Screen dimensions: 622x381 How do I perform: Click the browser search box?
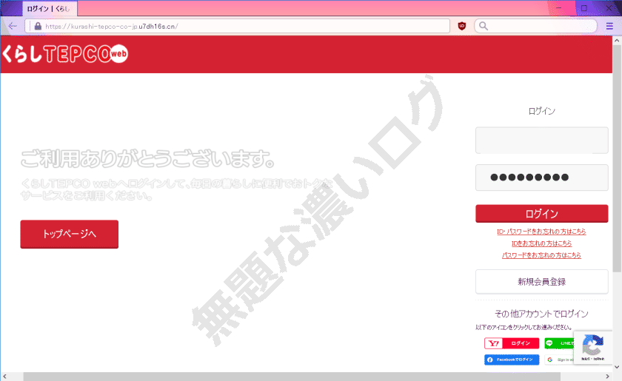535,26
